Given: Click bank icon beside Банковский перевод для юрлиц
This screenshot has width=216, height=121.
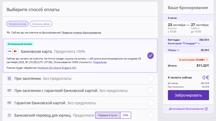Looking at the screenshot, I should pos(10,115).
